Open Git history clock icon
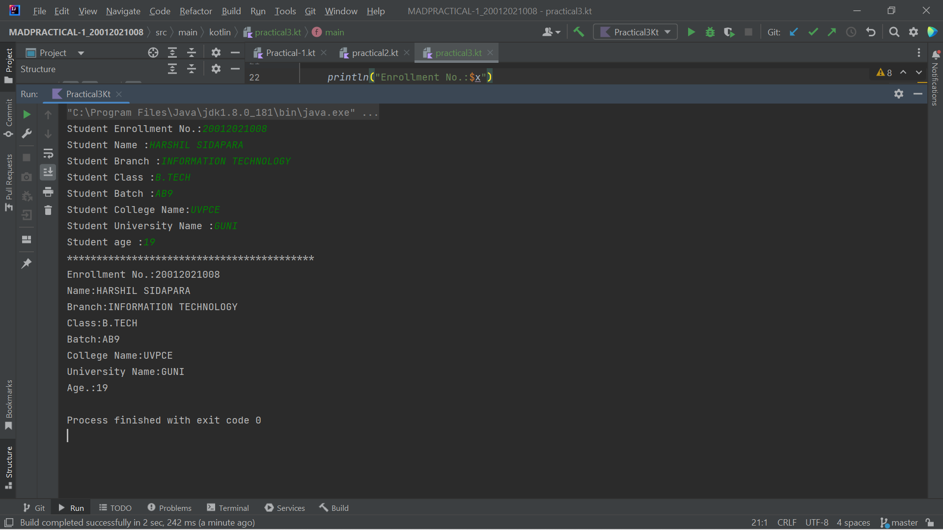Image resolution: width=943 pixels, height=530 pixels. 851,32
